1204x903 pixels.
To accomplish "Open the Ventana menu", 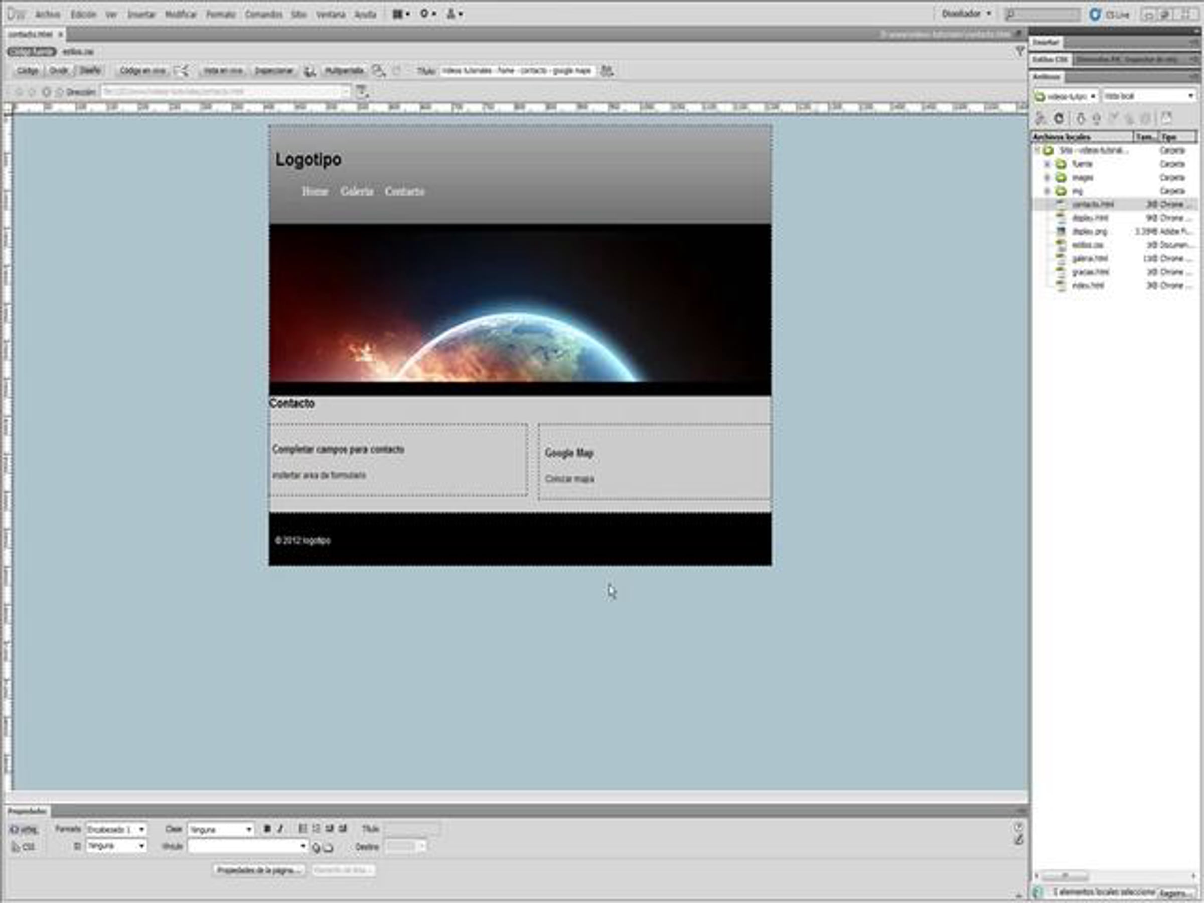I will tap(331, 14).
